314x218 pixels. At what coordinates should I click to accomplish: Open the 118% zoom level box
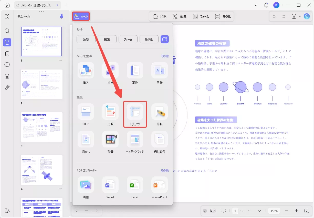coord(274,211)
